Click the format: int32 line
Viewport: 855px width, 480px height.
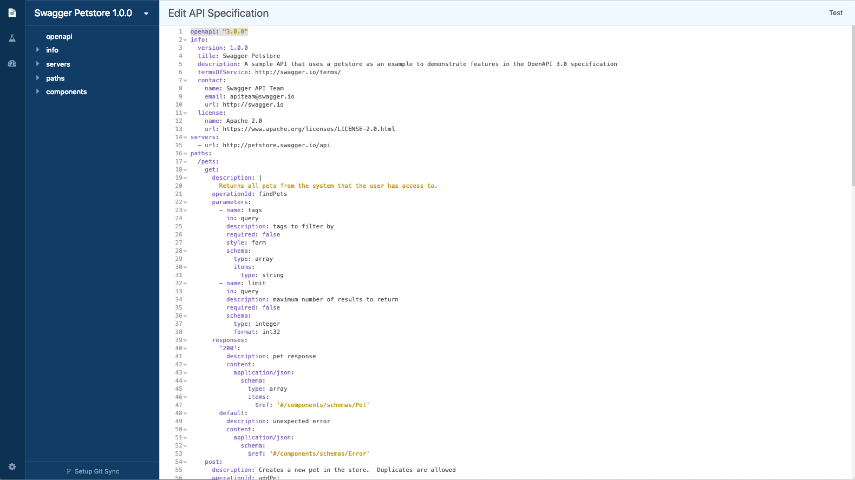[x=257, y=332]
